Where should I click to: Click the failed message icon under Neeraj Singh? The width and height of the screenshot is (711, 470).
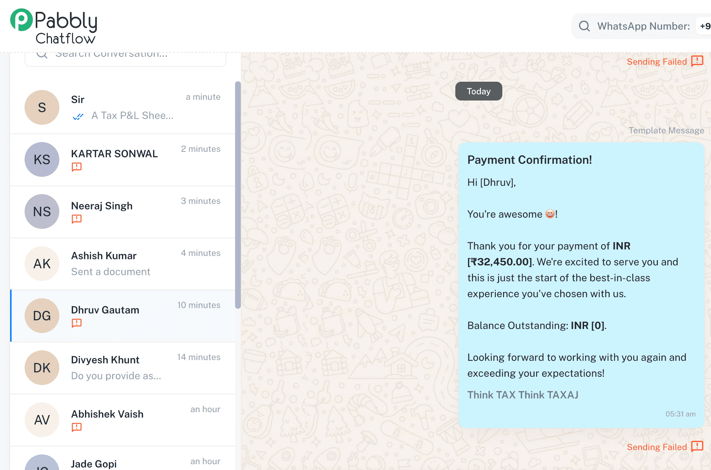click(x=77, y=219)
